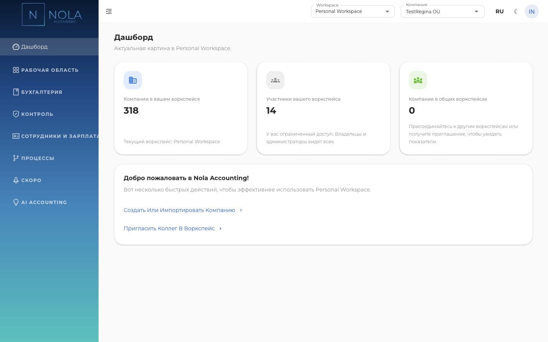
Task: Click the Текущий воркспейс: Personal Workspace text
Action: point(172,142)
